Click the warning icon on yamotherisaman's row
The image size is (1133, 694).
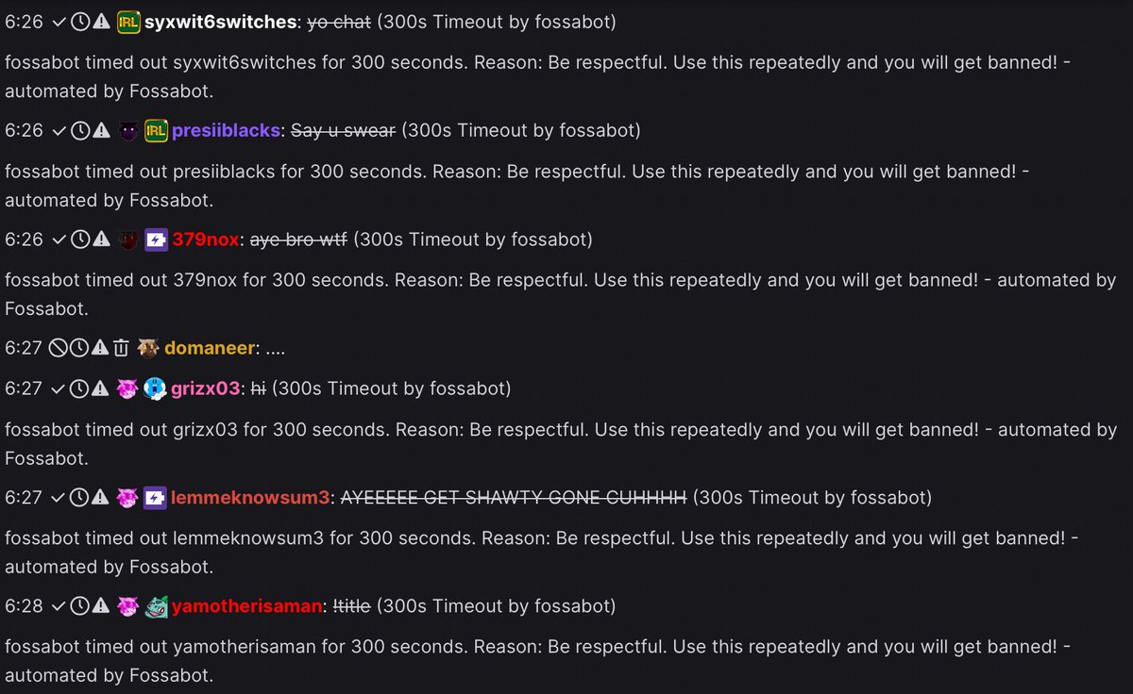click(x=101, y=605)
